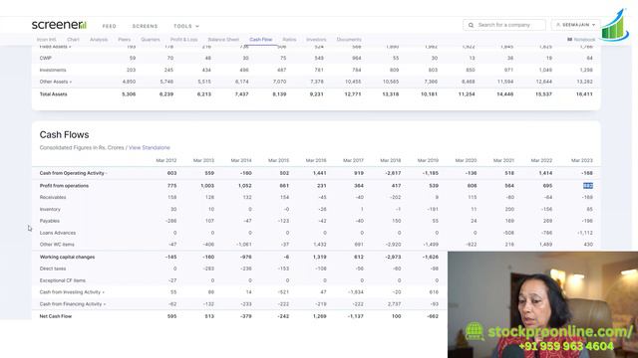The image size is (638, 358).
Task: Open the SCREENS menu item
Action: tap(145, 26)
